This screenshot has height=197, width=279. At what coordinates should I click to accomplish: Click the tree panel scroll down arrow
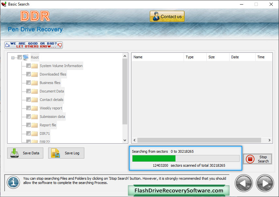pyautogui.click(x=125, y=140)
